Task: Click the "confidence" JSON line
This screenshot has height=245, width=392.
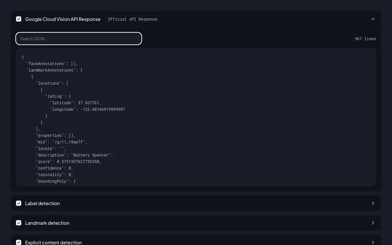Action: [55, 168]
